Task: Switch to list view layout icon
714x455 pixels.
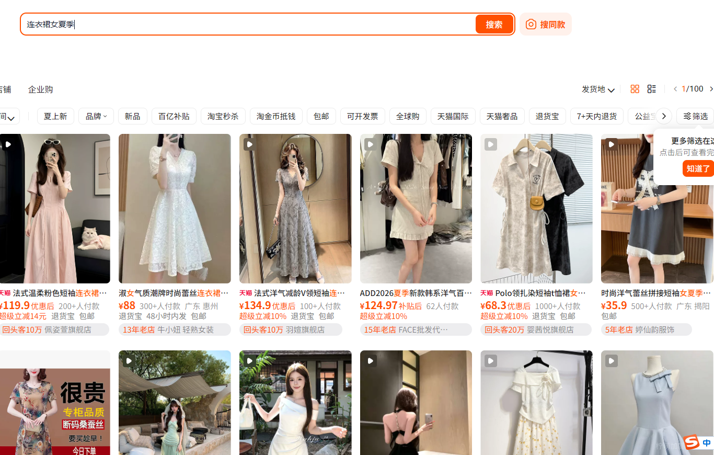Action: (652, 89)
